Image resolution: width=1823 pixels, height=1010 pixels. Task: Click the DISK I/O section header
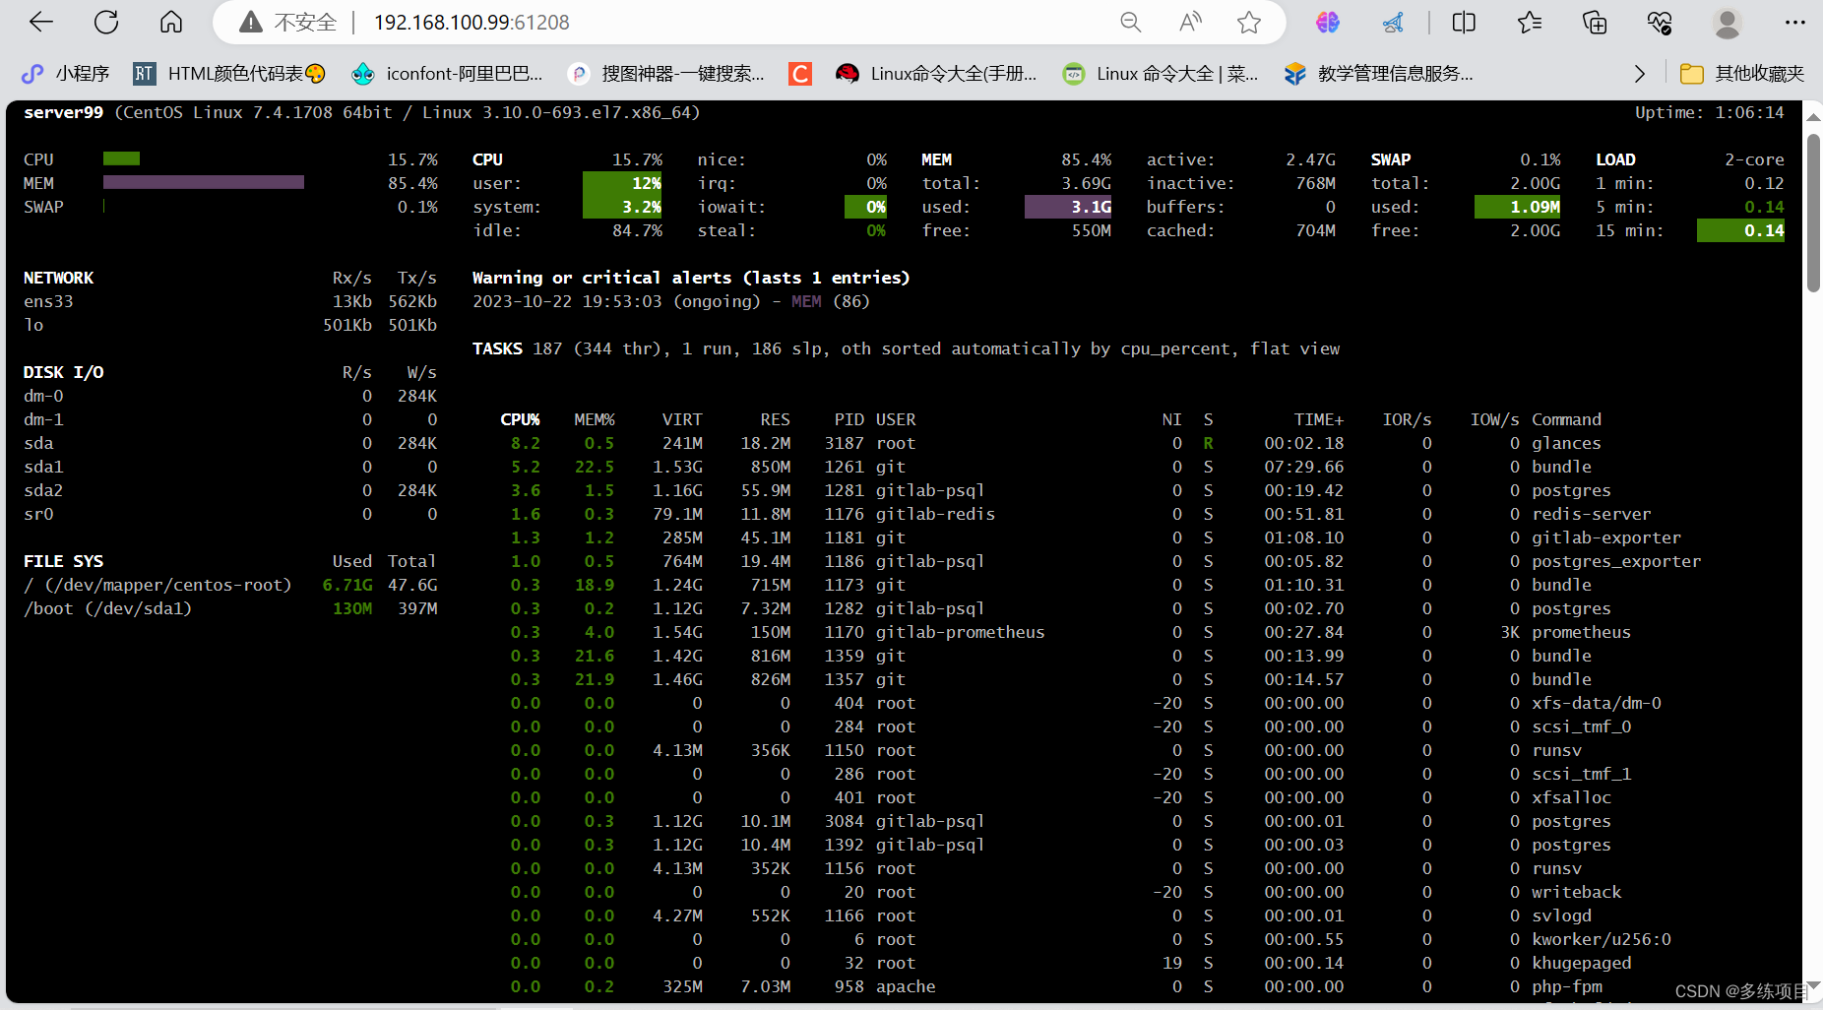click(64, 372)
